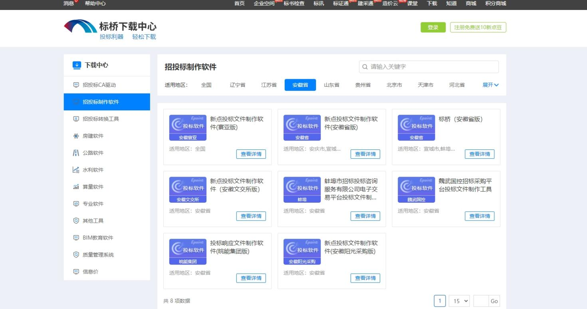Click the 标桥下载中心 bridge logo
Screen dimensions: 587x309
pos(80,26)
